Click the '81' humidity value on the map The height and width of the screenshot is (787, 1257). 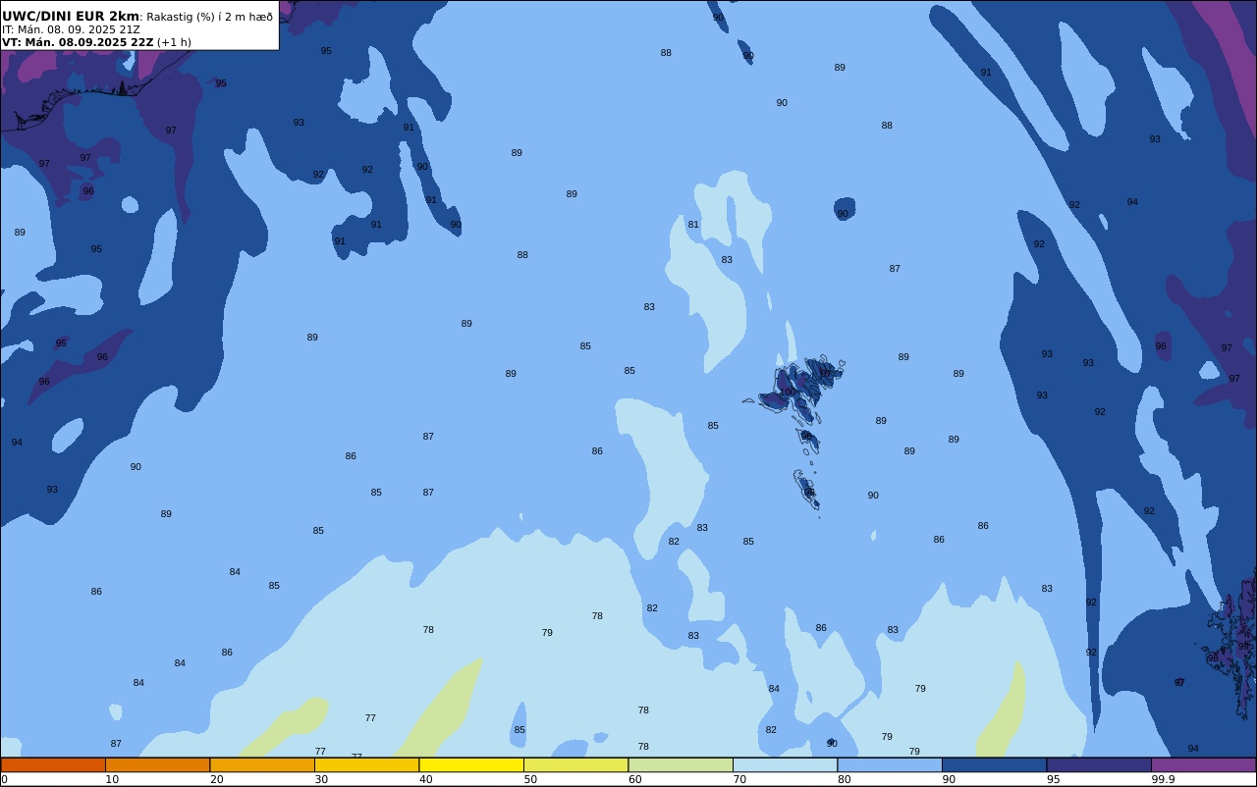click(693, 225)
